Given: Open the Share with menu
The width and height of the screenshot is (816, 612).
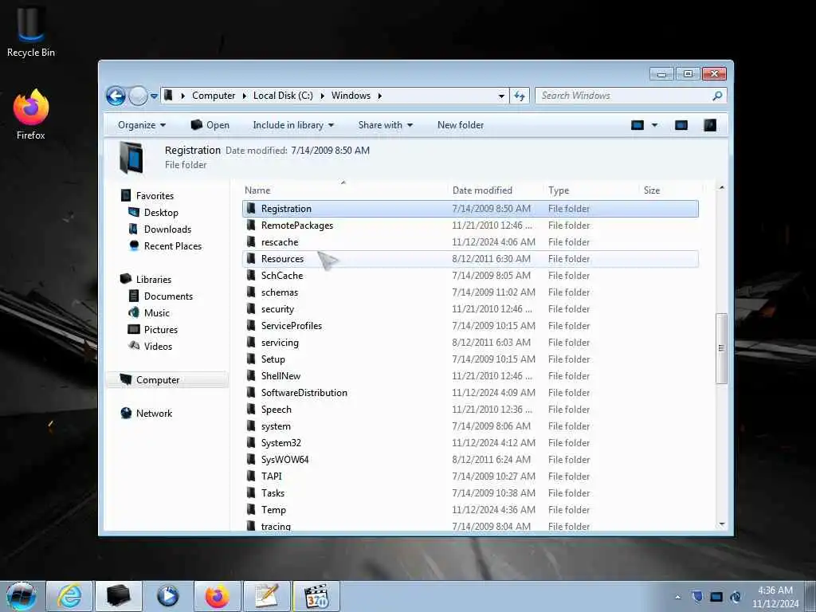Looking at the screenshot, I should (x=385, y=125).
